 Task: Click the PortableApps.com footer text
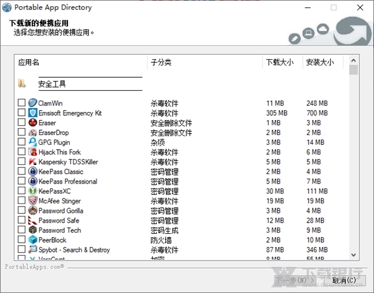(34, 267)
